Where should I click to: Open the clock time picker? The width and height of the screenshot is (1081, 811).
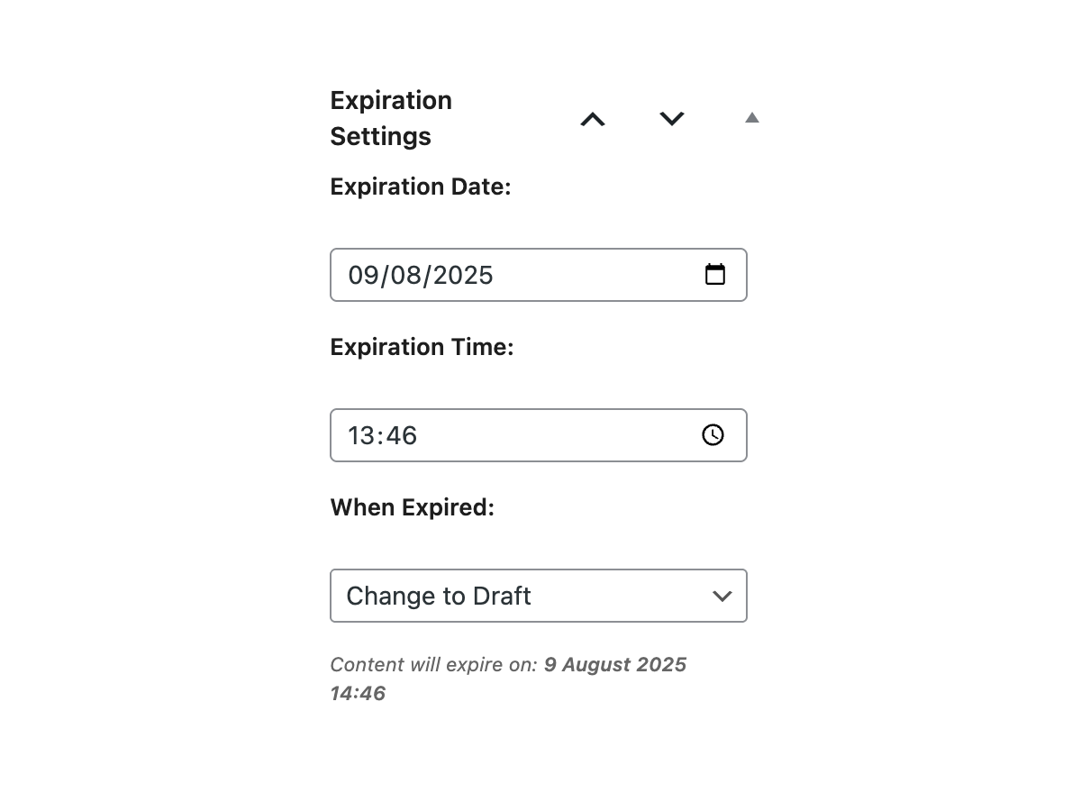(x=713, y=435)
